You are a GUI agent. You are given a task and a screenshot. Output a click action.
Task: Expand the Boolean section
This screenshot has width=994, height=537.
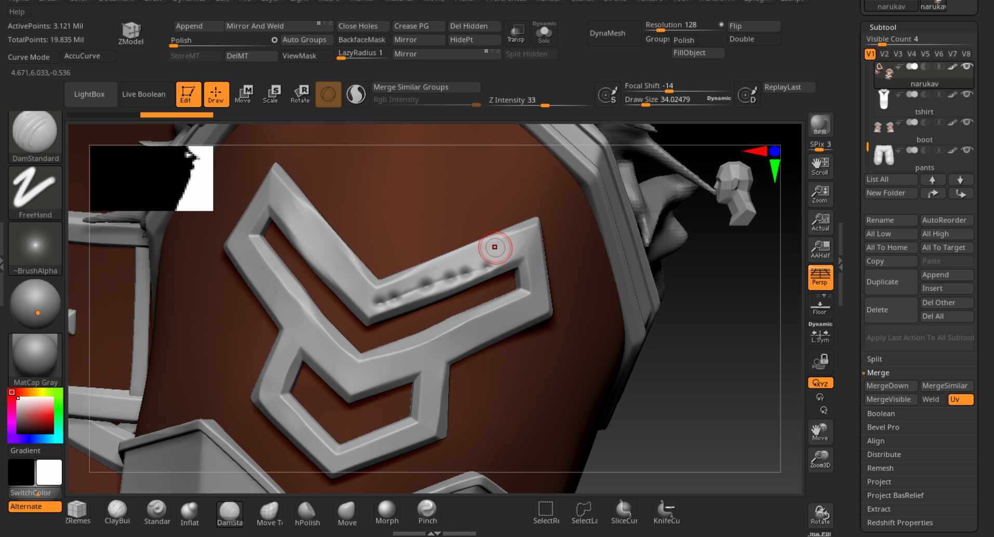tap(881, 413)
